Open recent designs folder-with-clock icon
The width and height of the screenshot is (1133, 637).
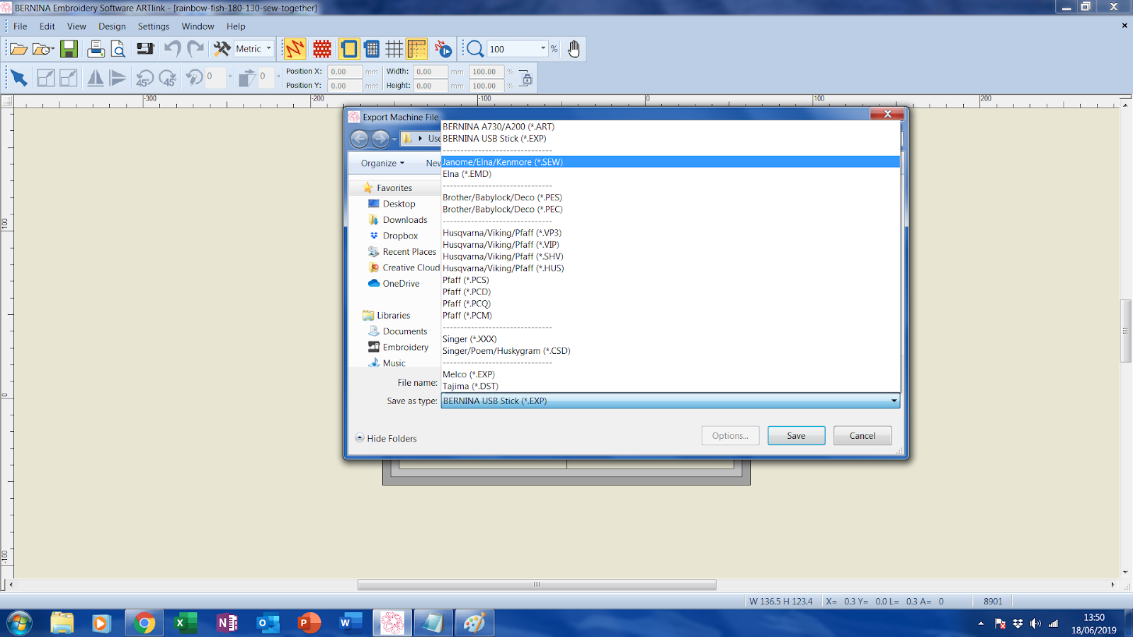click(x=42, y=49)
